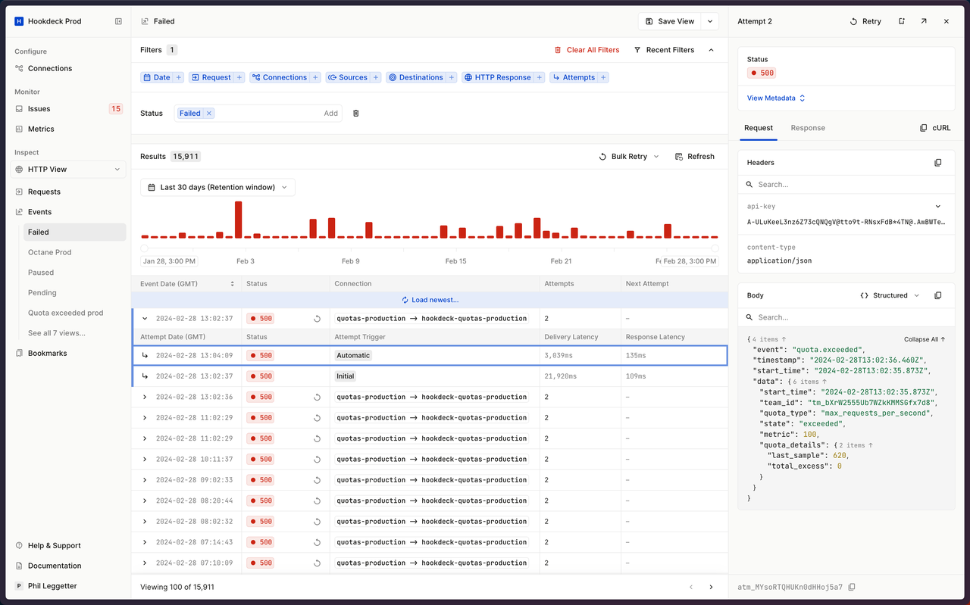Expand the api-key header chevron
The width and height of the screenshot is (970, 605).
(937, 206)
